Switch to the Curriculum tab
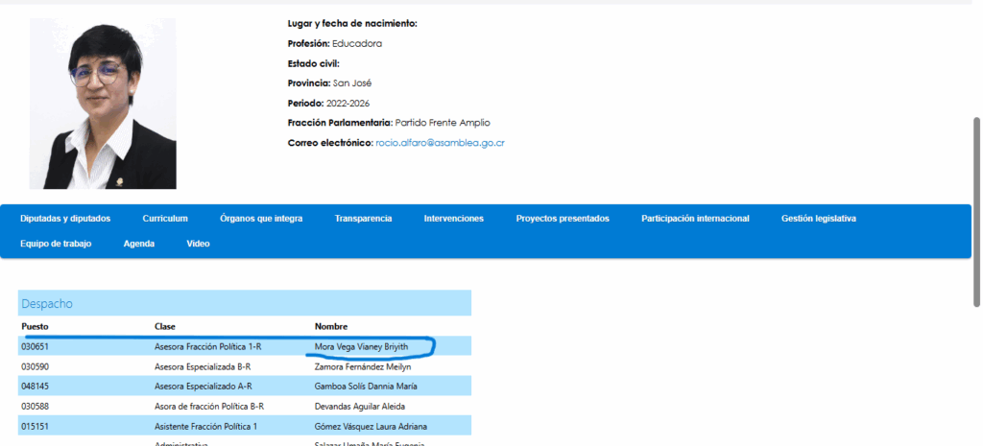Viewport: 983px width, 446px height. (x=165, y=219)
